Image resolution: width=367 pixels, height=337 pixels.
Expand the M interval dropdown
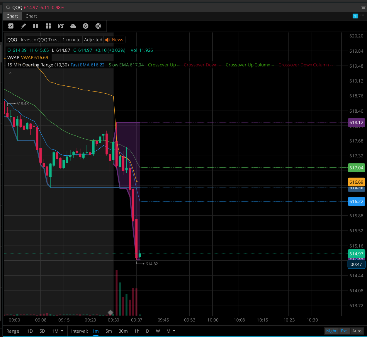171,331
